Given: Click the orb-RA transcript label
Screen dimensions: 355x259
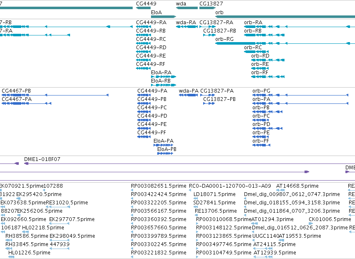Looking at the screenshot, I should click(x=253, y=23).
